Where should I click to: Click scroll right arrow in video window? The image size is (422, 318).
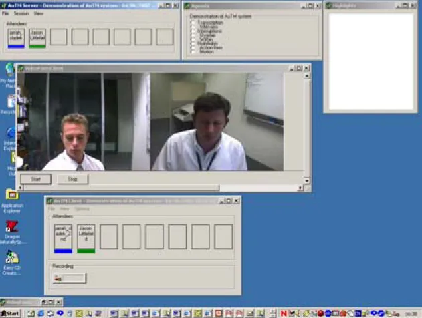coord(300,188)
